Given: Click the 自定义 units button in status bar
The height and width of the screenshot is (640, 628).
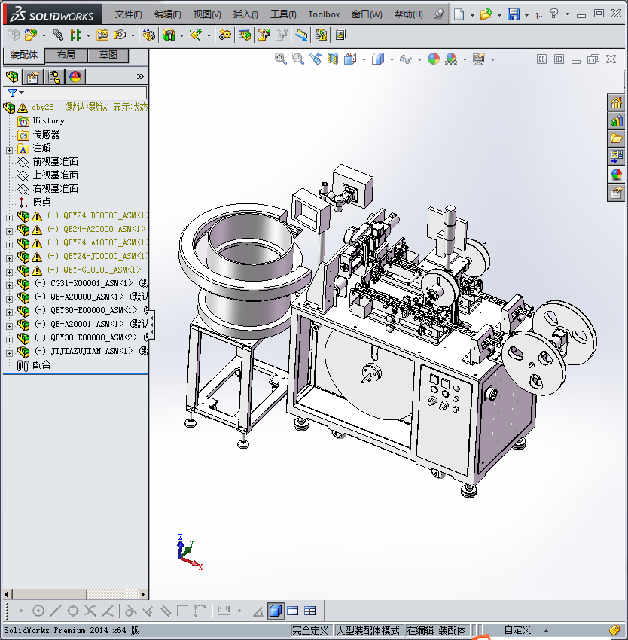Looking at the screenshot, I should (517, 630).
